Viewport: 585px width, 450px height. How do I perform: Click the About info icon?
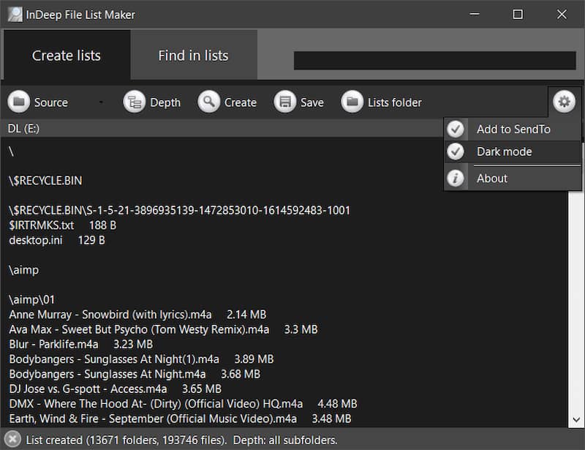(455, 178)
